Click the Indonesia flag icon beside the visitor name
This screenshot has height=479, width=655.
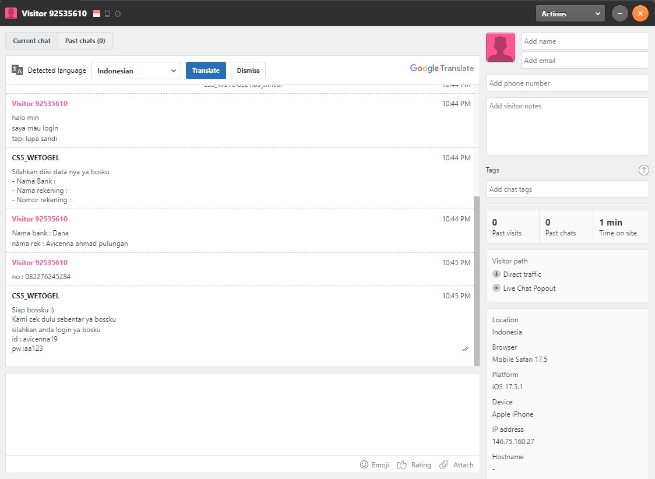click(x=97, y=13)
